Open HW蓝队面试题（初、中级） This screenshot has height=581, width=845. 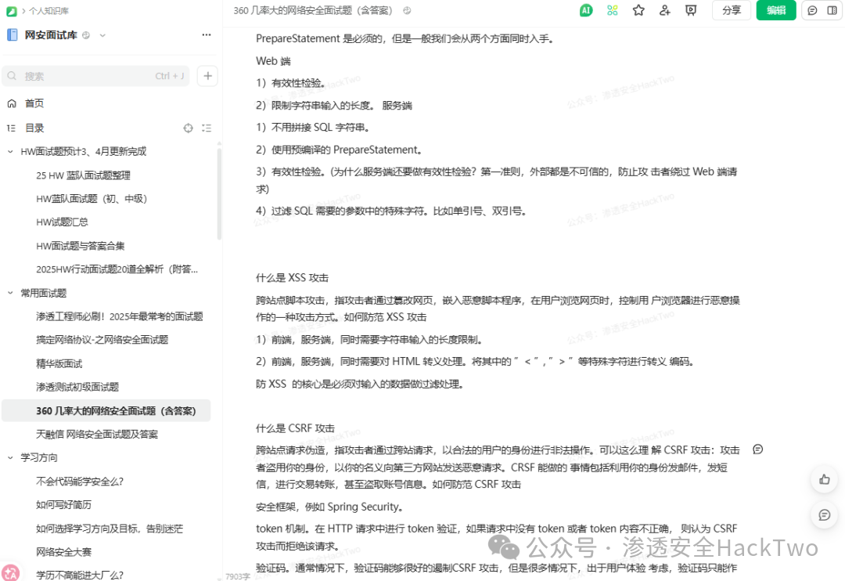[x=92, y=199]
